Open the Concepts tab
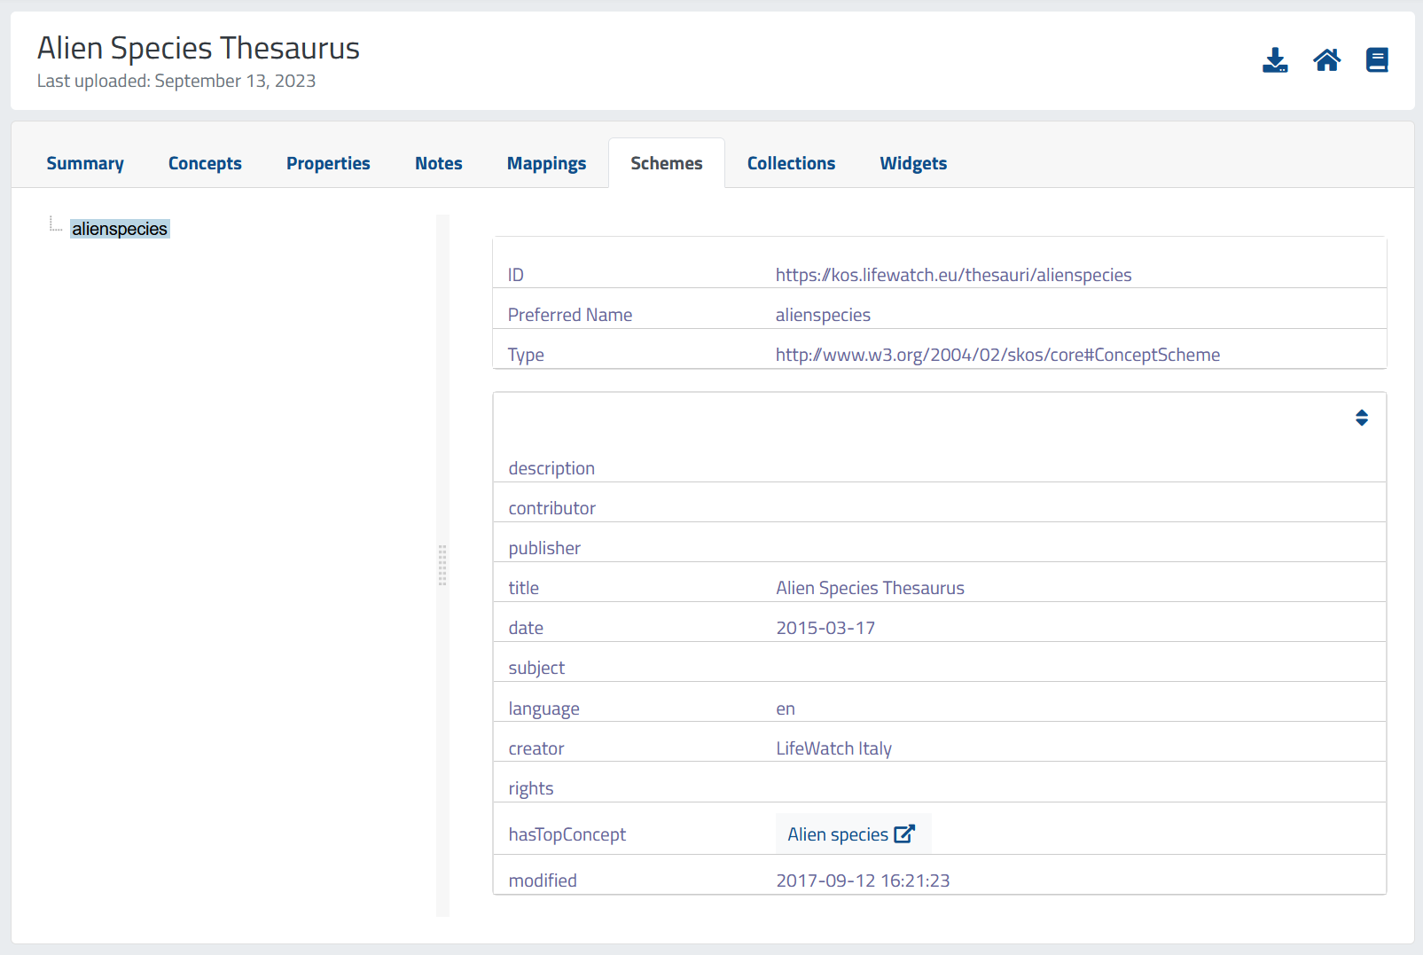The width and height of the screenshot is (1423, 955). point(205,163)
